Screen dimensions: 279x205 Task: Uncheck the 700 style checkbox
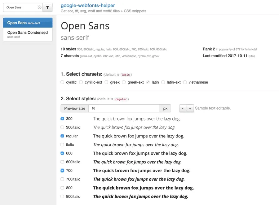tap(62, 170)
